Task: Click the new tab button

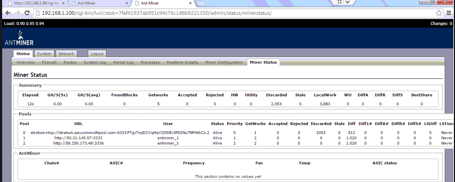Action: [201, 4]
